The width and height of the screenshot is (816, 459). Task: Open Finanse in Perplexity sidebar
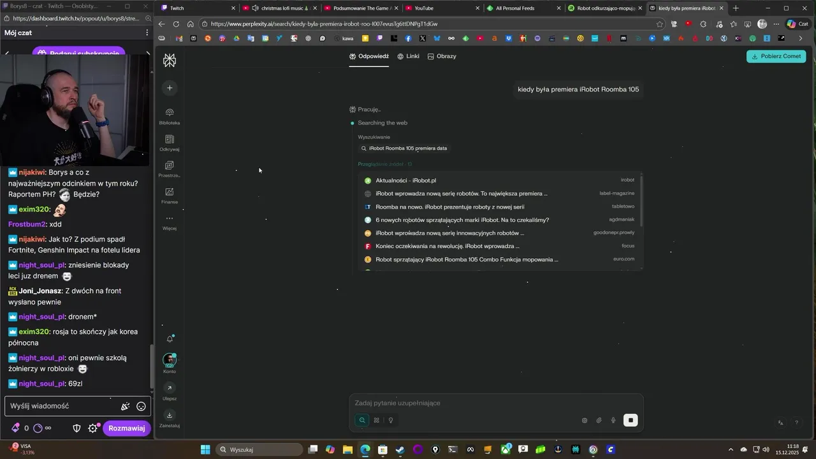[170, 196]
